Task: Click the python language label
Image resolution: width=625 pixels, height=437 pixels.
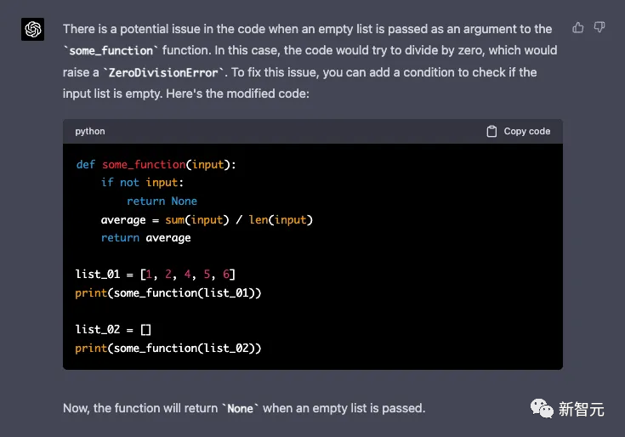Action: tap(90, 132)
